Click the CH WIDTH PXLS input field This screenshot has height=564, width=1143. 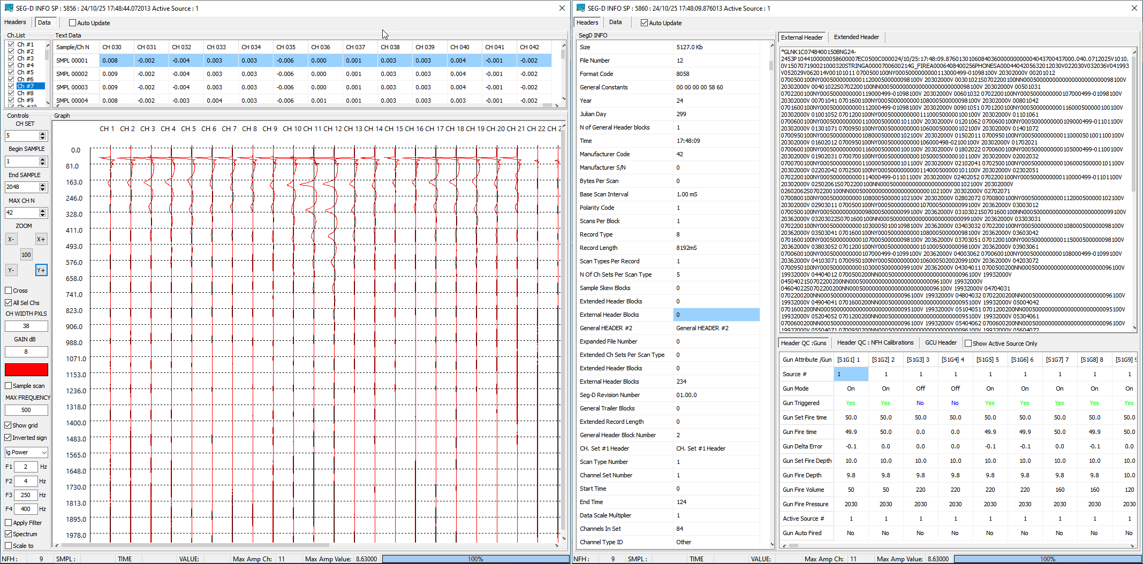pos(26,326)
